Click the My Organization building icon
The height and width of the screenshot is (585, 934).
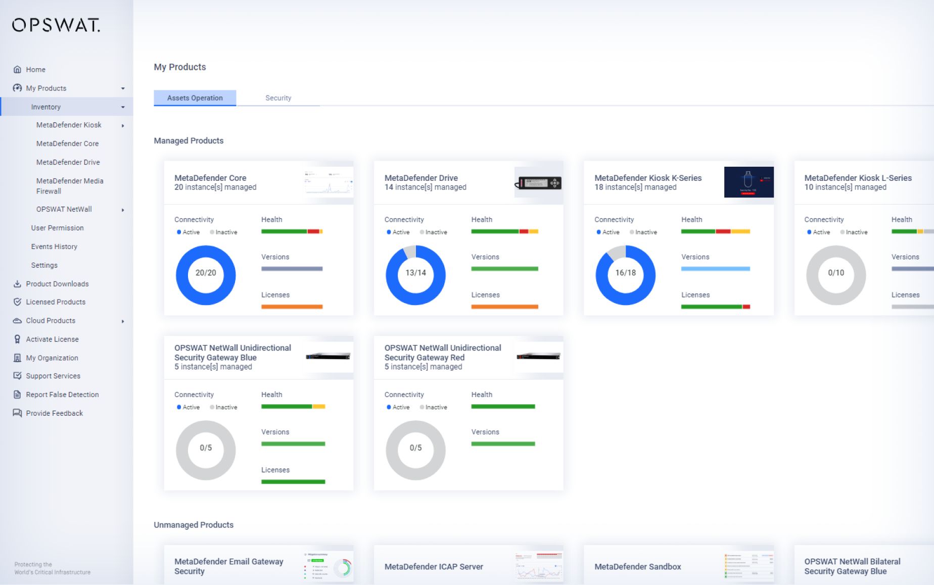(x=17, y=358)
